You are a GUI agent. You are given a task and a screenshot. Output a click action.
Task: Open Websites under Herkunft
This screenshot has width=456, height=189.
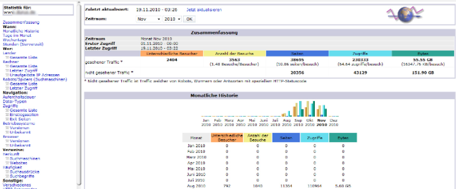pos(18,163)
